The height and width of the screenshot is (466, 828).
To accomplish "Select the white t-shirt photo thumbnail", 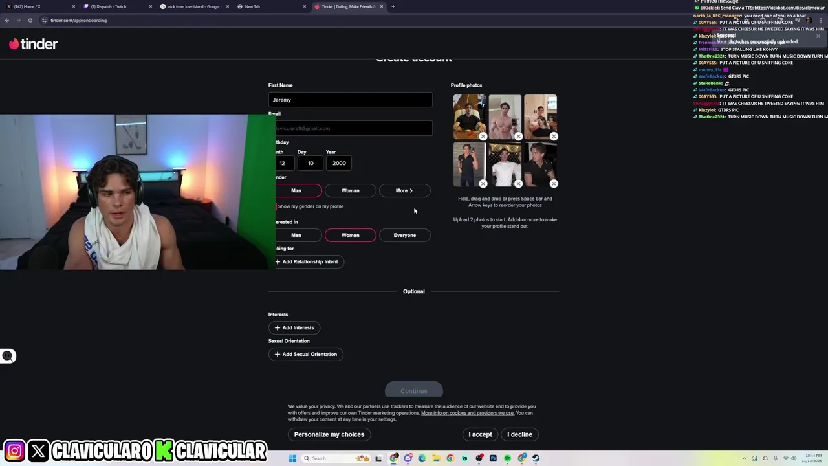I will click(x=505, y=164).
